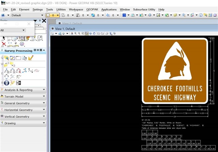Click the gear-like explosion tool icon in Tasks
218x152 pixels.
(22, 44)
